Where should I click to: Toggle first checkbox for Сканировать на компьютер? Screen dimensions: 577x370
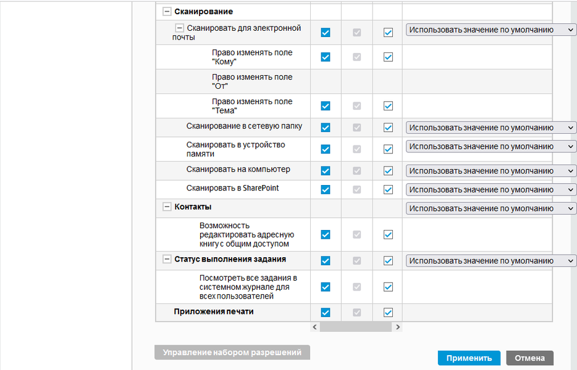(x=326, y=171)
